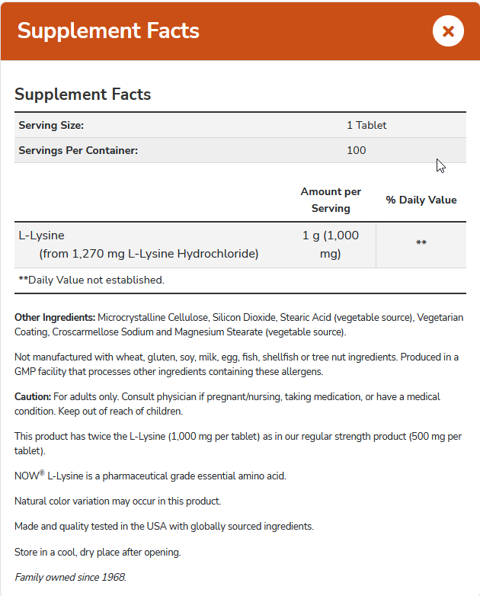Click the 1 Tablet serving value
Screen dimensions: 480x596
point(366,125)
